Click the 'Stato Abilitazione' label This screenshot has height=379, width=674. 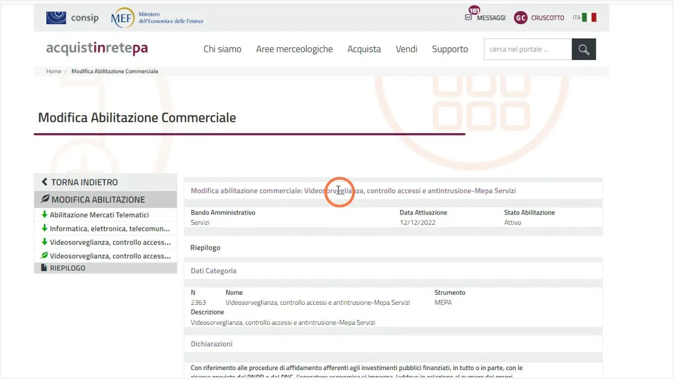[x=530, y=213]
